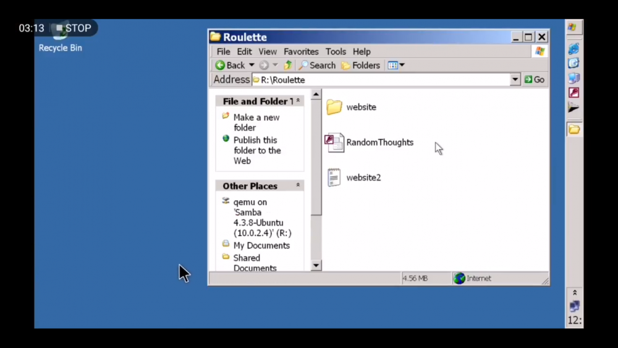The width and height of the screenshot is (618, 348).
Task: Collapse the Other Places section
Action: [298, 185]
